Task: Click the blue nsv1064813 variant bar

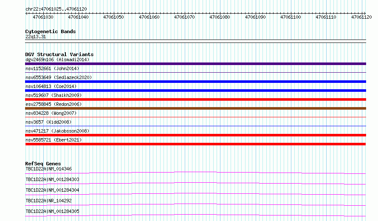Action: [x=195, y=91]
